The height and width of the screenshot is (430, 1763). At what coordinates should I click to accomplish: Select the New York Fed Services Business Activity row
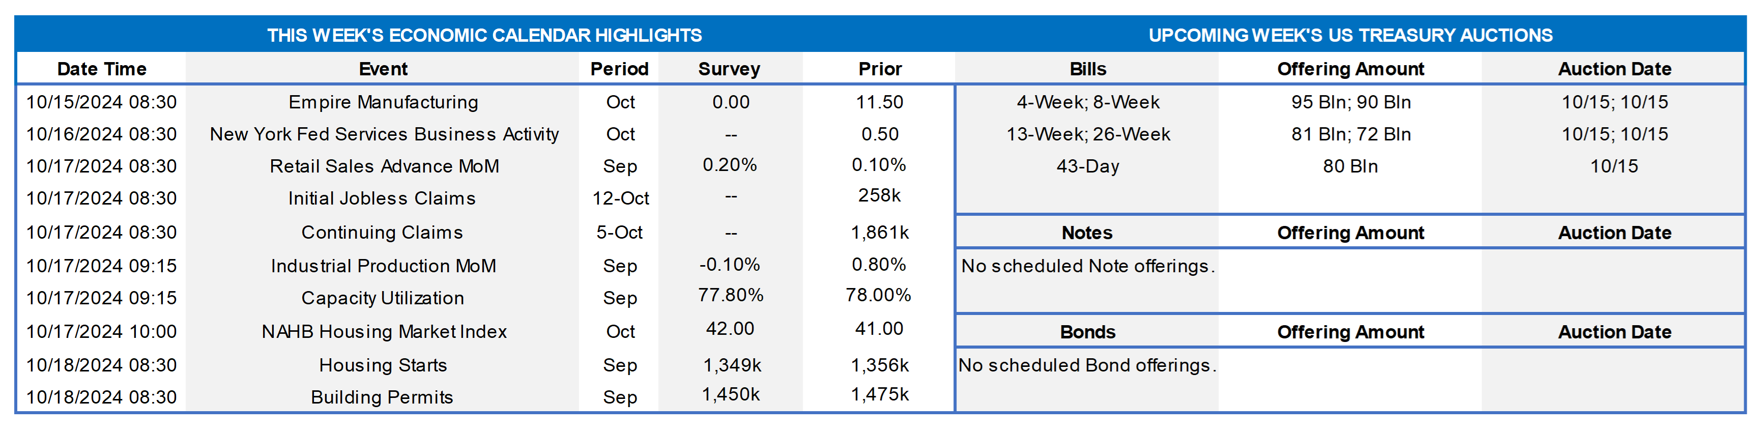[x=384, y=134]
